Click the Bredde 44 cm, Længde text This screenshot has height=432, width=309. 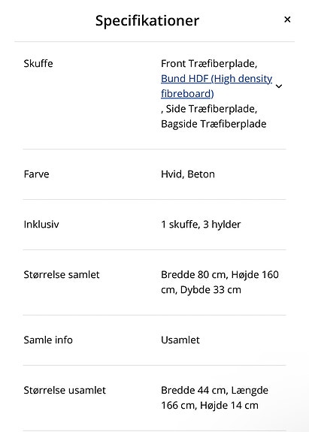tap(214, 390)
